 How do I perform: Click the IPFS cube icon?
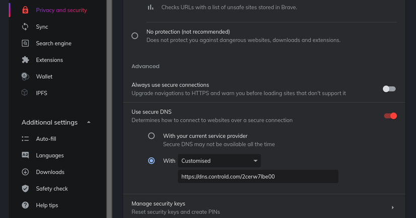(x=25, y=93)
